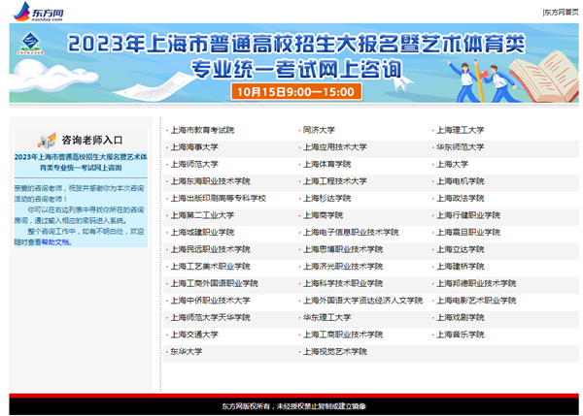Select 上海建桥学院 link

[x=461, y=267]
